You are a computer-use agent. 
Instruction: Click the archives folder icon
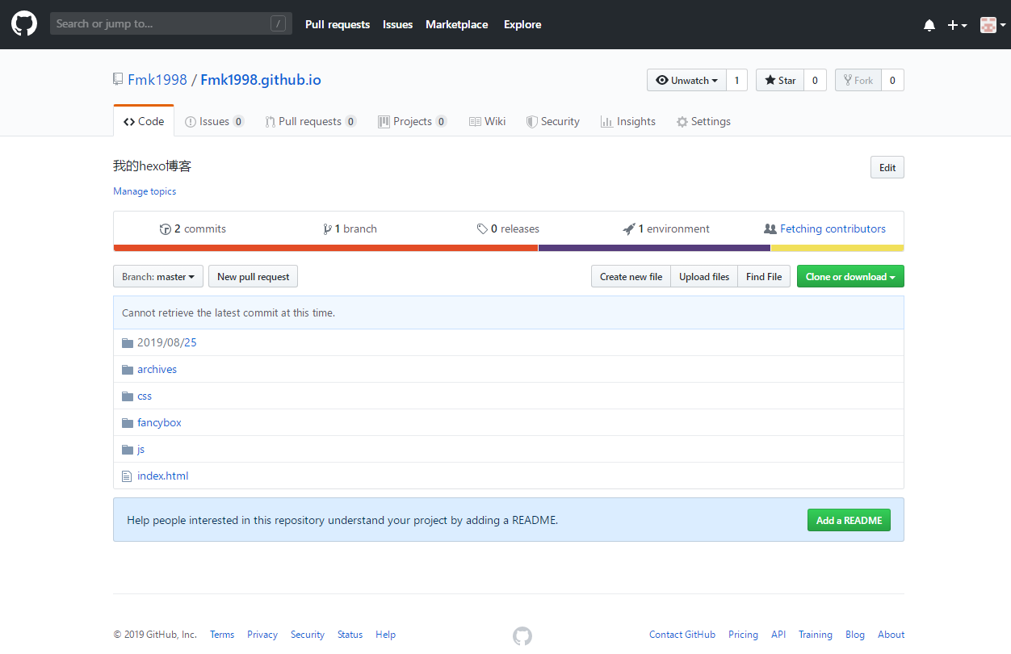coord(127,369)
